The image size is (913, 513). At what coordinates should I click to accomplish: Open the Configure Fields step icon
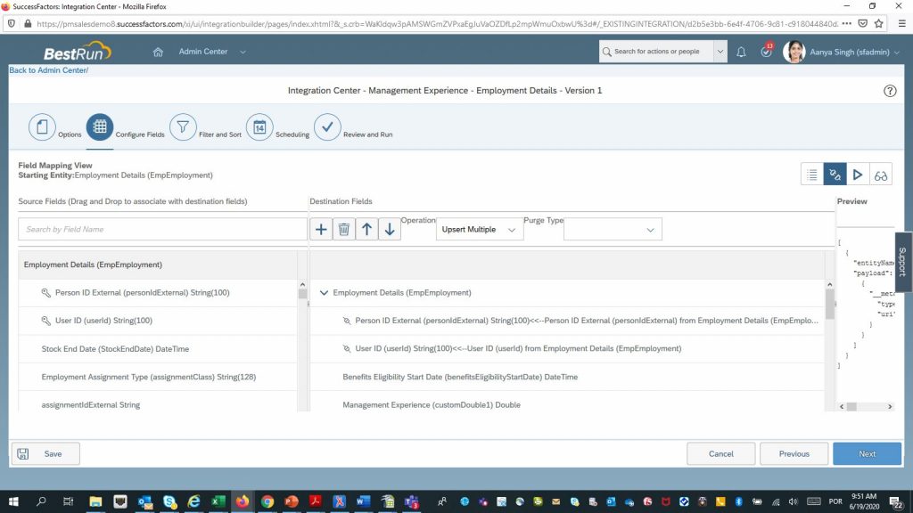100,126
